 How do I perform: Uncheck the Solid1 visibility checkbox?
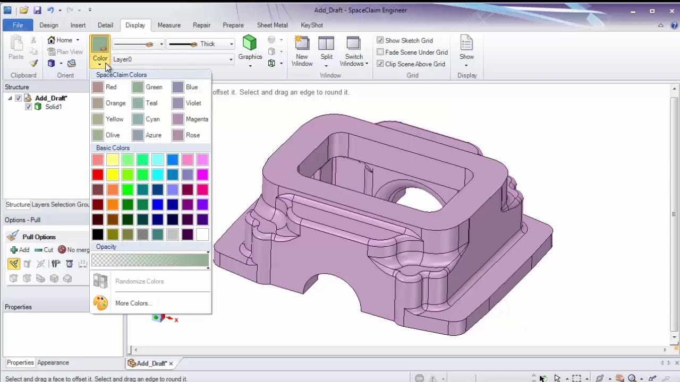[29, 107]
